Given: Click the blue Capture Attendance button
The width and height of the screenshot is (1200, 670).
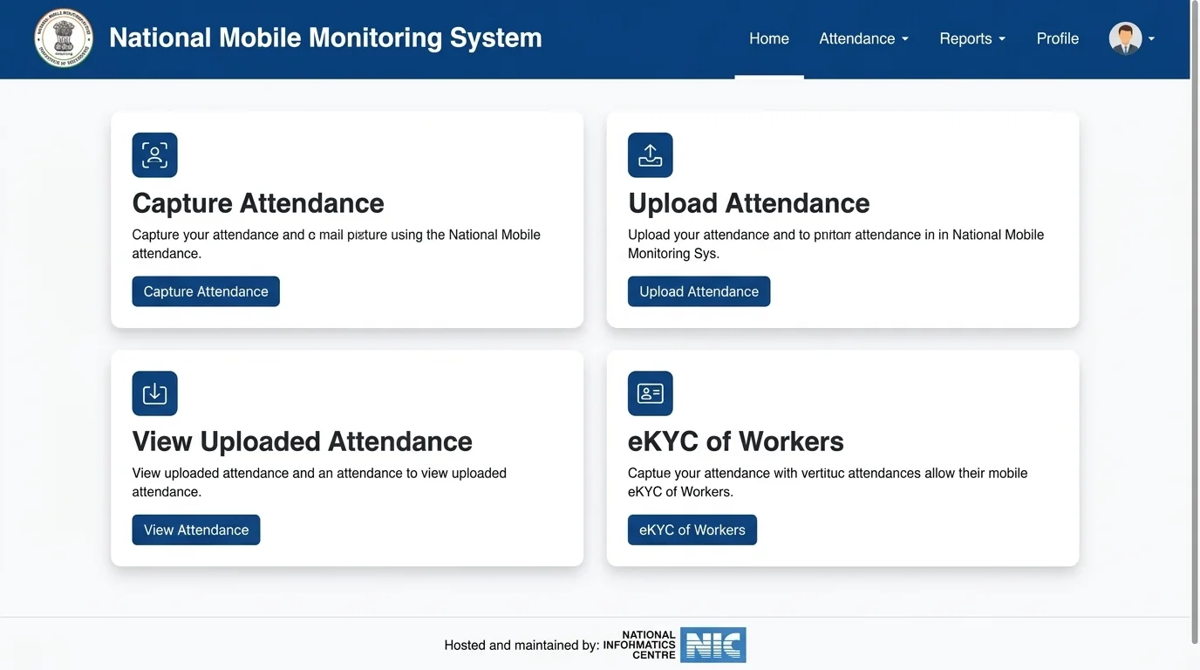Looking at the screenshot, I should tap(206, 291).
